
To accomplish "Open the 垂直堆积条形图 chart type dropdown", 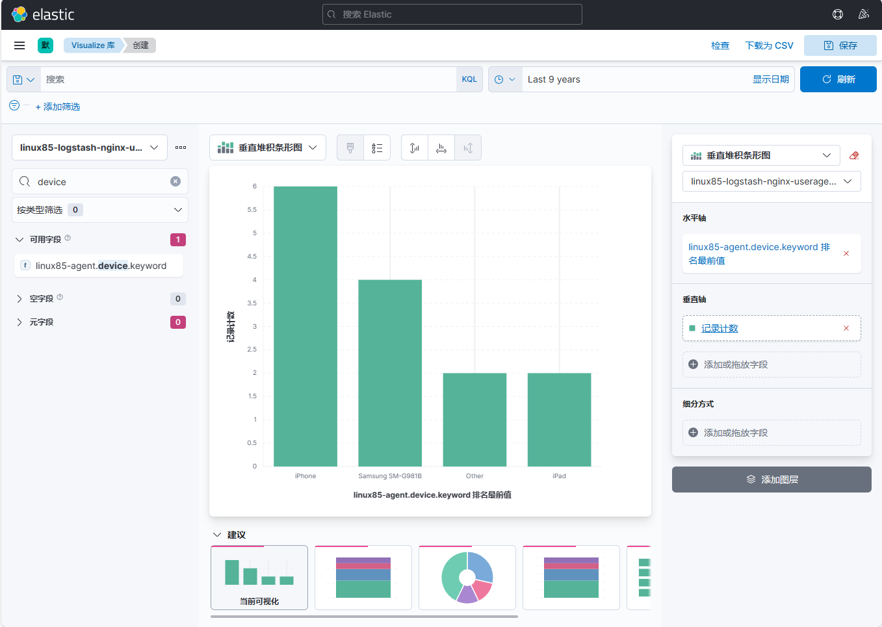I will 267,147.
